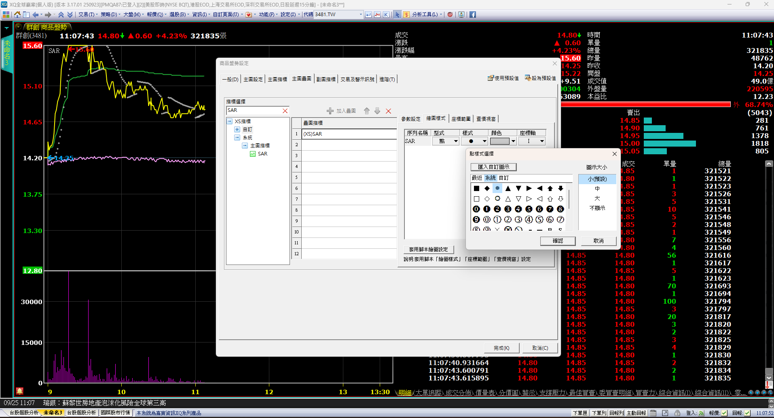
Task: Click the 匯入自訂圖示 button
Action: [493, 167]
